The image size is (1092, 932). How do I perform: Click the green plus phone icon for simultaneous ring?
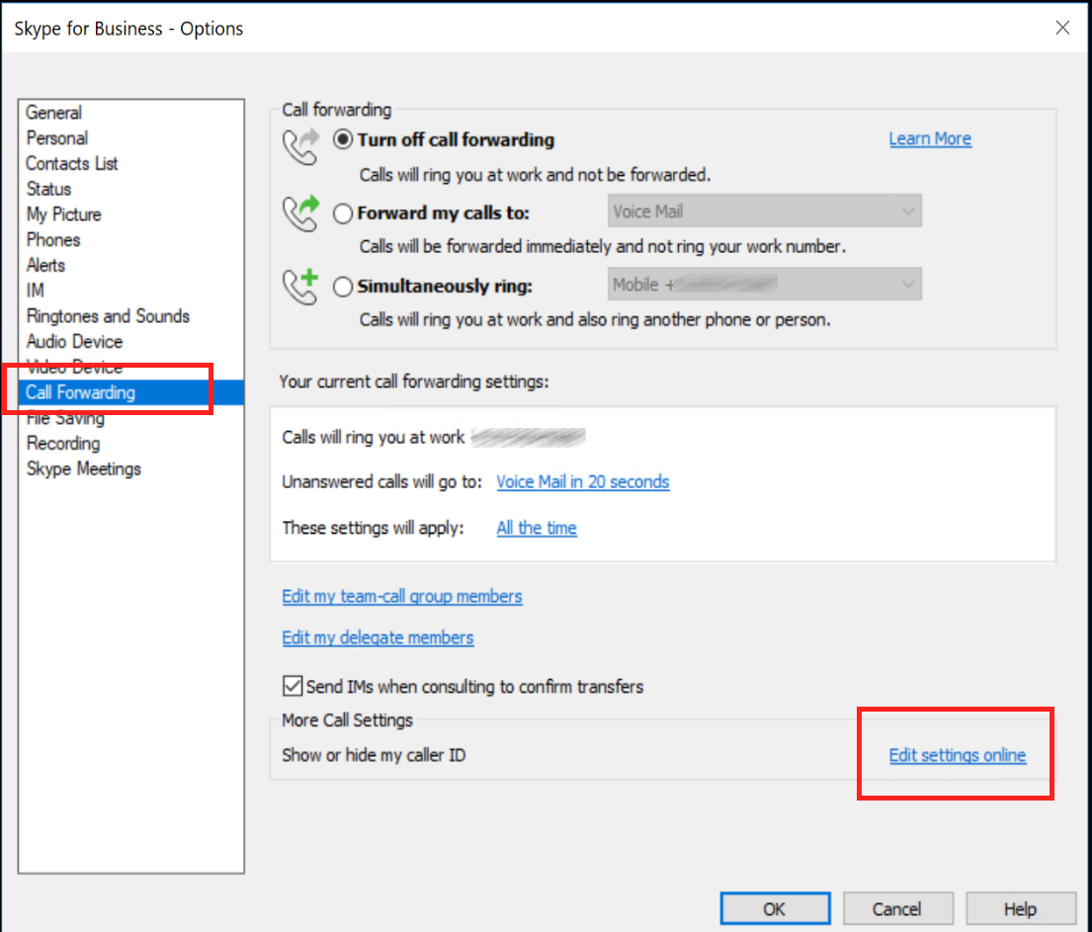(x=300, y=287)
